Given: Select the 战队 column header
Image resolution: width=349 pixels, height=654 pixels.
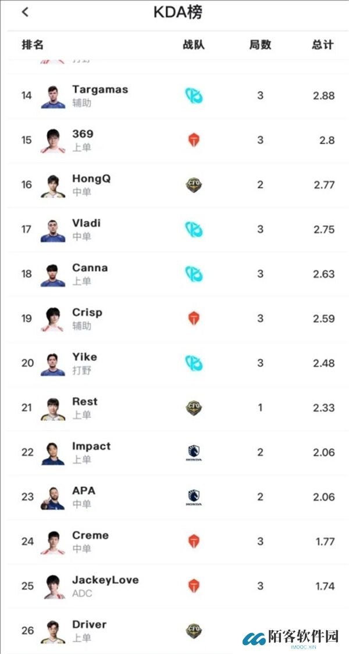Looking at the screenshot, I should tap(194, 45).
